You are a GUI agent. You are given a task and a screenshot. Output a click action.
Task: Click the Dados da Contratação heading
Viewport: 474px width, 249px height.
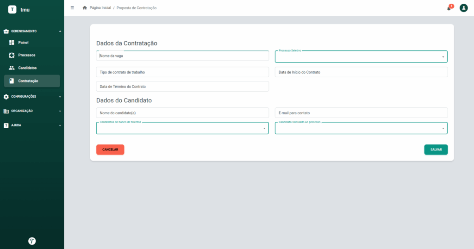pos(127,43)
